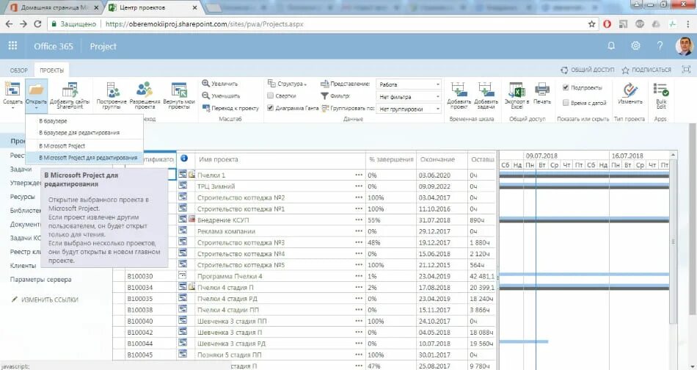Click the browser address bar URL
Image resolution: width=697 pixels, height=370 pixels.
205,24
